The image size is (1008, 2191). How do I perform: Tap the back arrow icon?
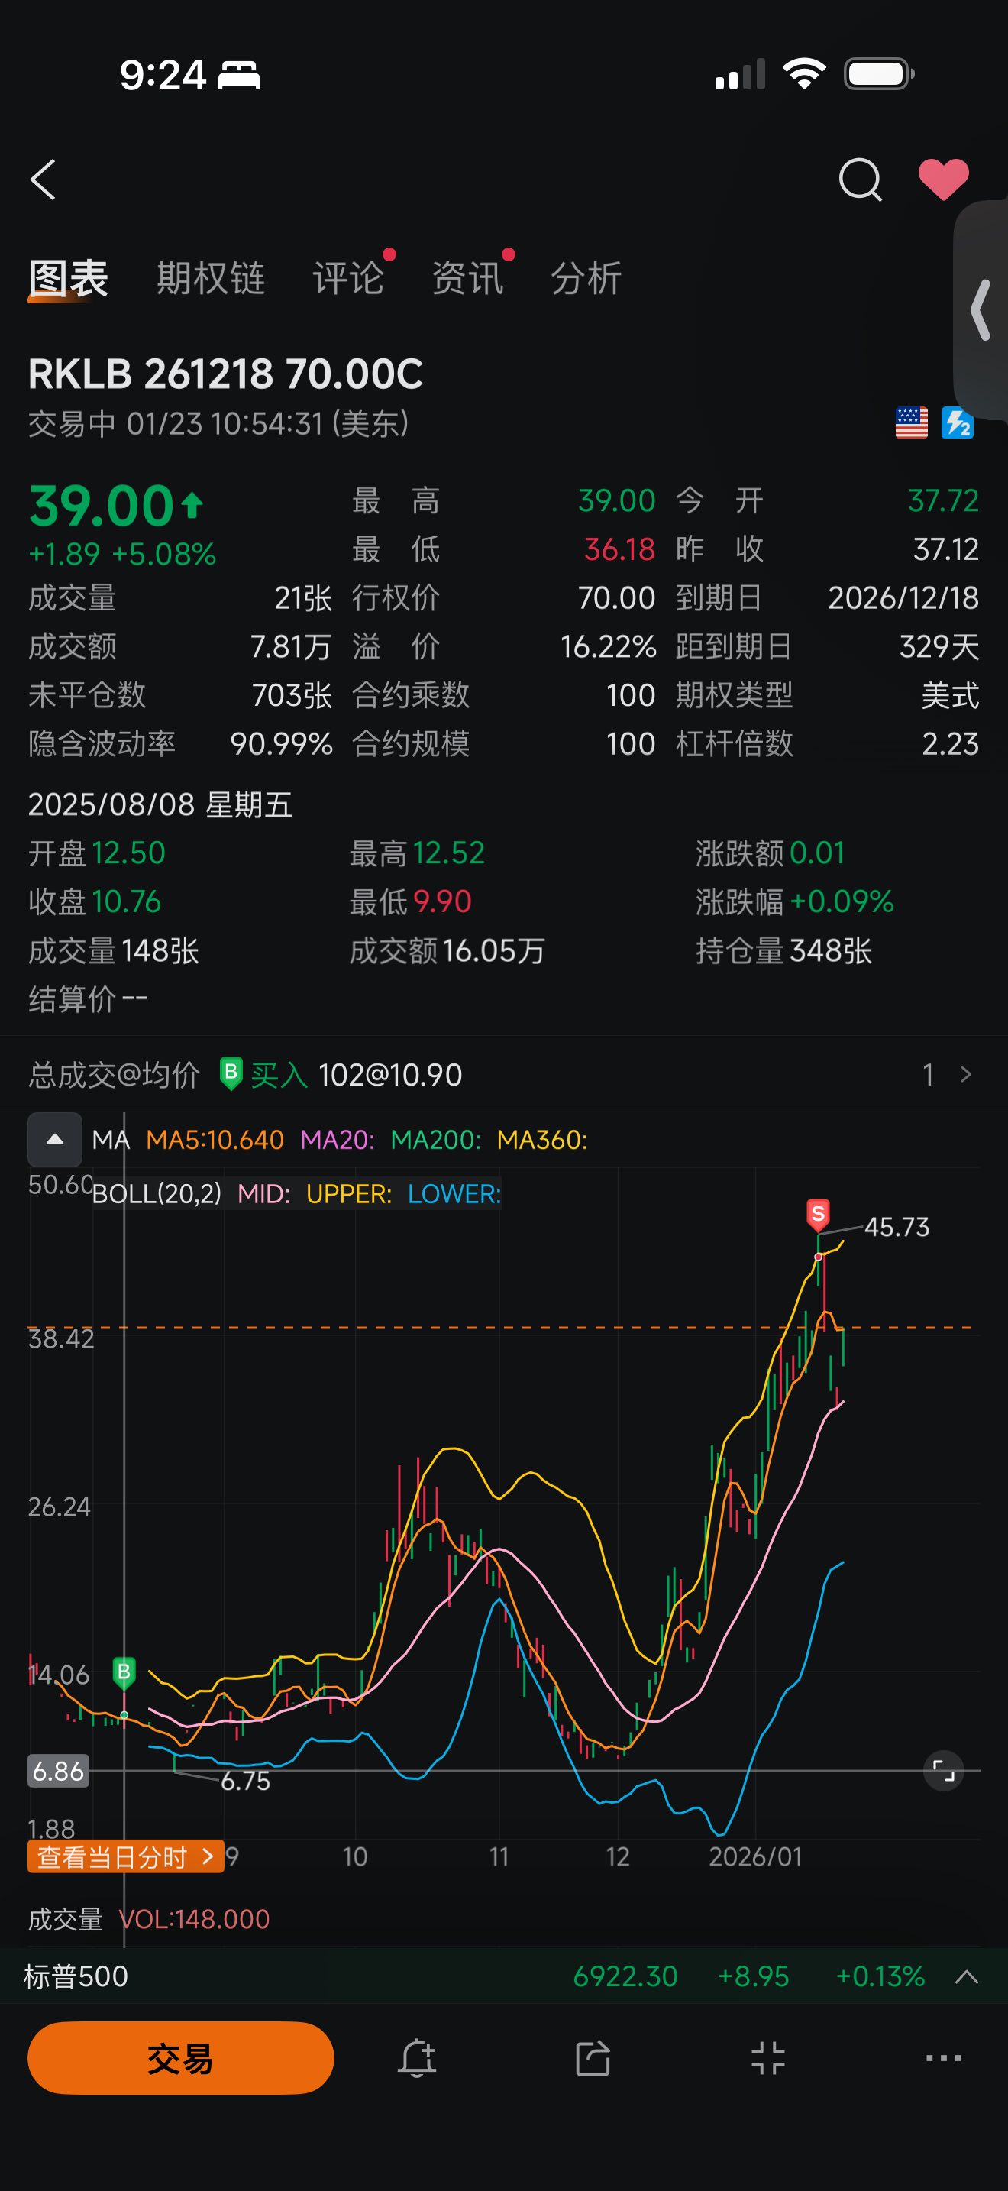click(44, 180)
